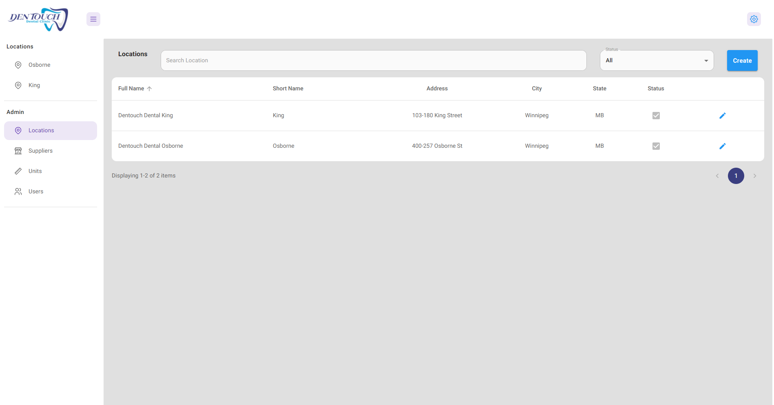Click 'Winnipeg' in the King row

[x=537, y=116]
